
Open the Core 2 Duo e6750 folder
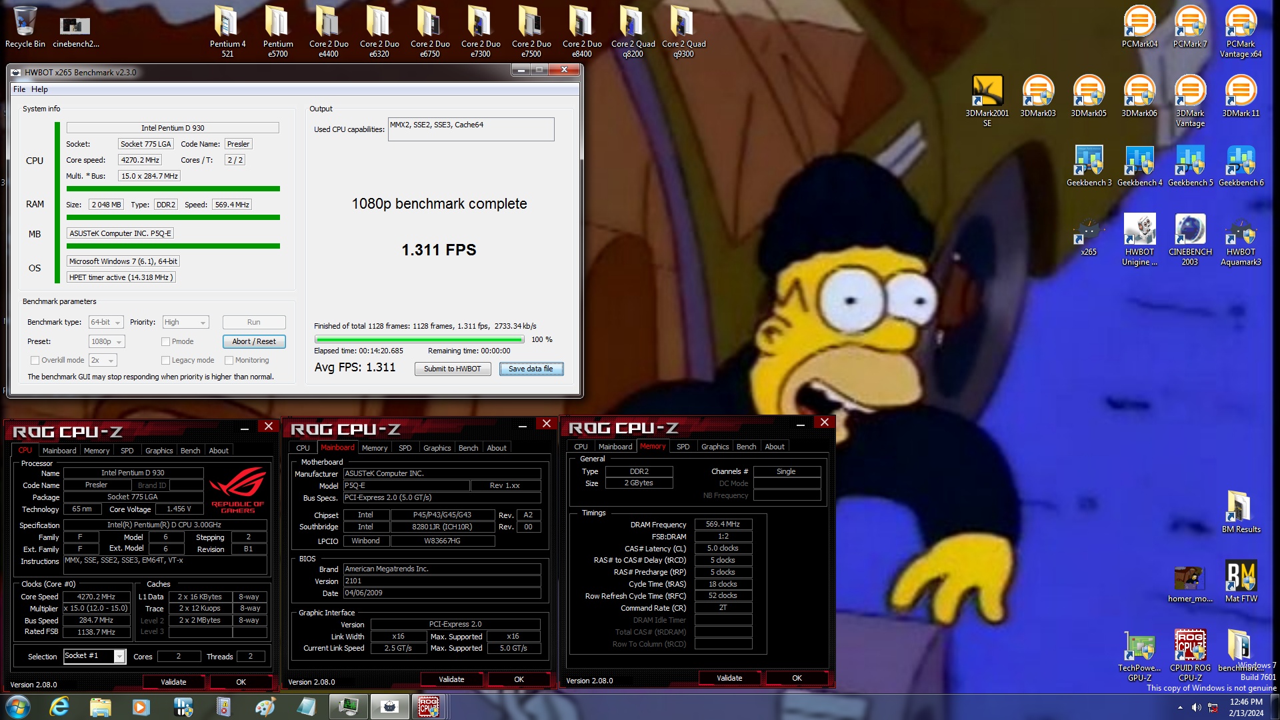click(x=430, y=30)
